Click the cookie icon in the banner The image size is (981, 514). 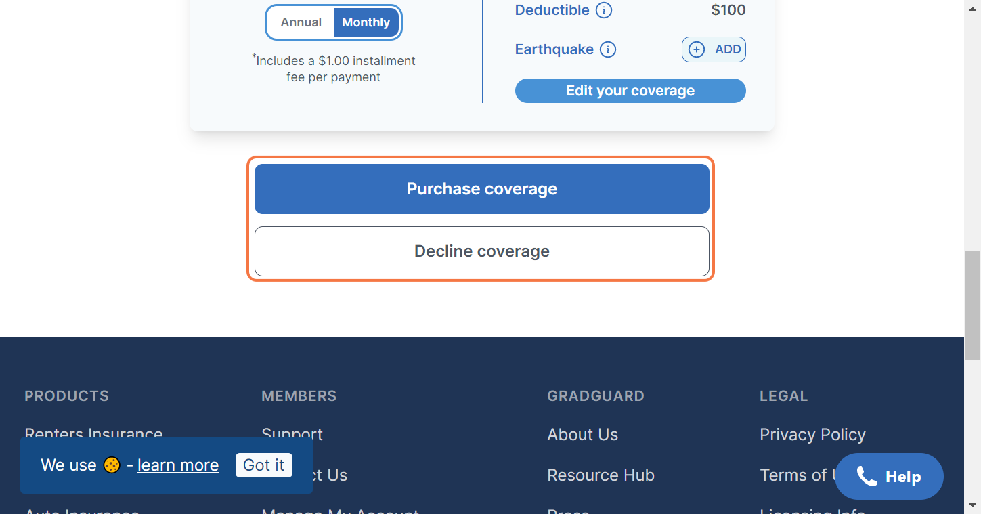pyautogui.click(x=112, y=465)
